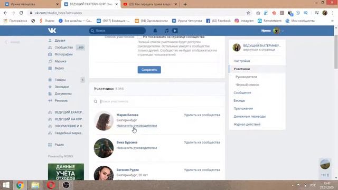This screenshot has height=190, width=338.
Task: Open Settings in the community menu
Action: (x=242, y=61)
